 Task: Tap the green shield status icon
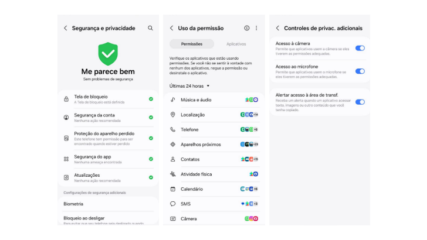108,53
